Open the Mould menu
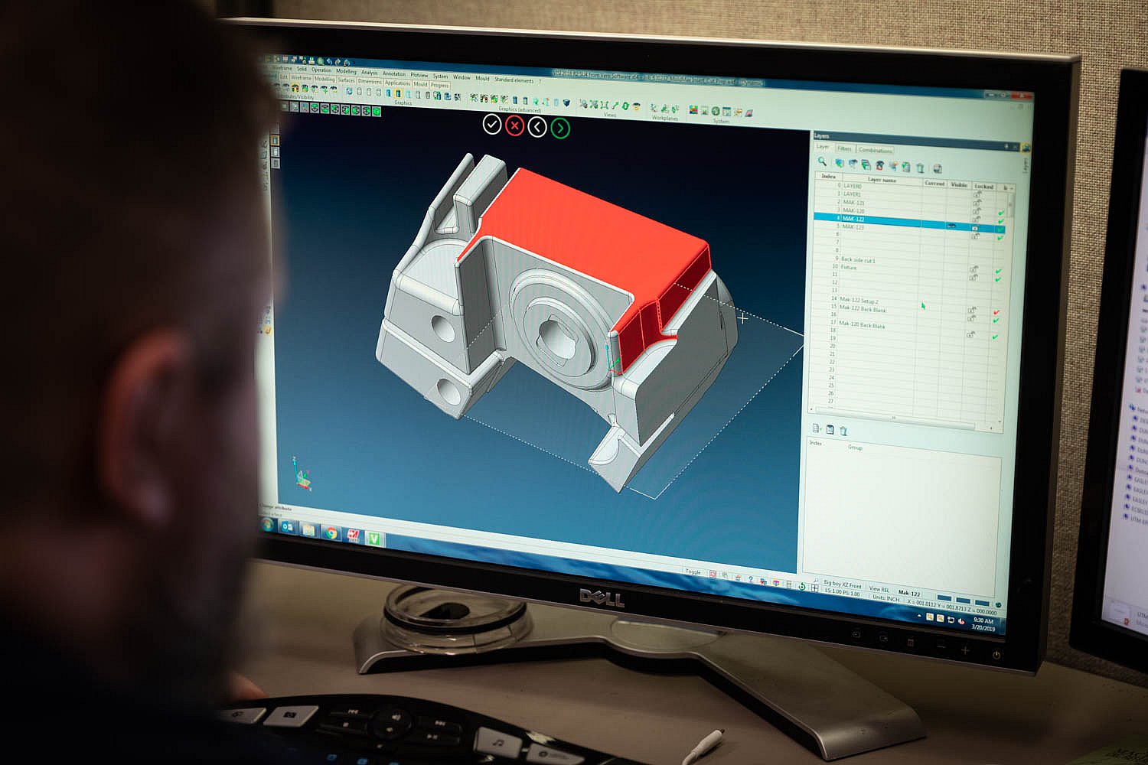The image size is (1148, 765). click(x=482, y=78)
